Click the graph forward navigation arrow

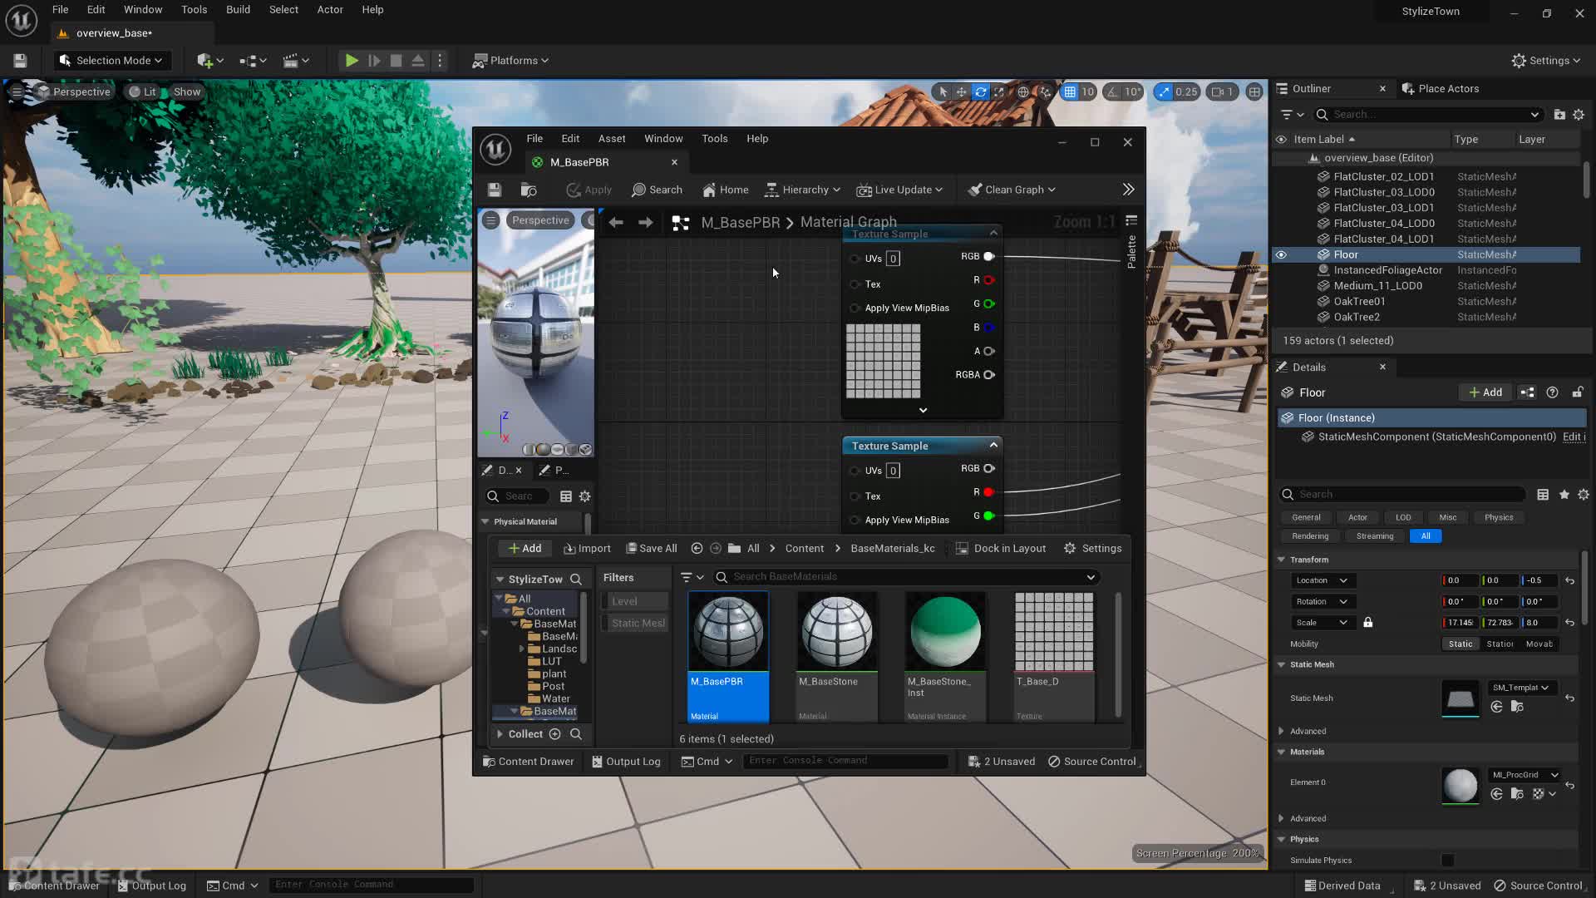coord(645,222)
